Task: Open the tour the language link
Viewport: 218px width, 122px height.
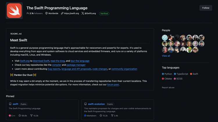Action: [80, 61]
